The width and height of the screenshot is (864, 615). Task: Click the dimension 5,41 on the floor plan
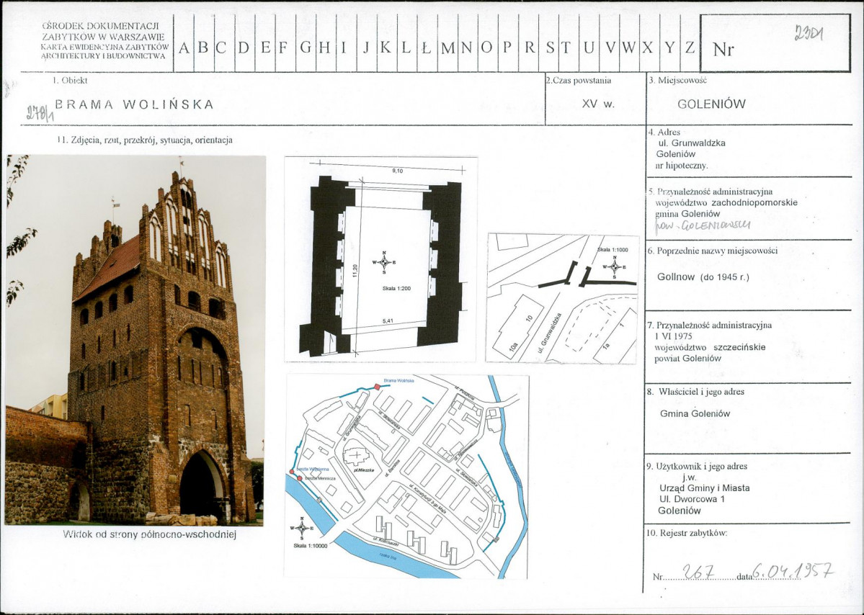pyautogui.click(x=388, y=321)
